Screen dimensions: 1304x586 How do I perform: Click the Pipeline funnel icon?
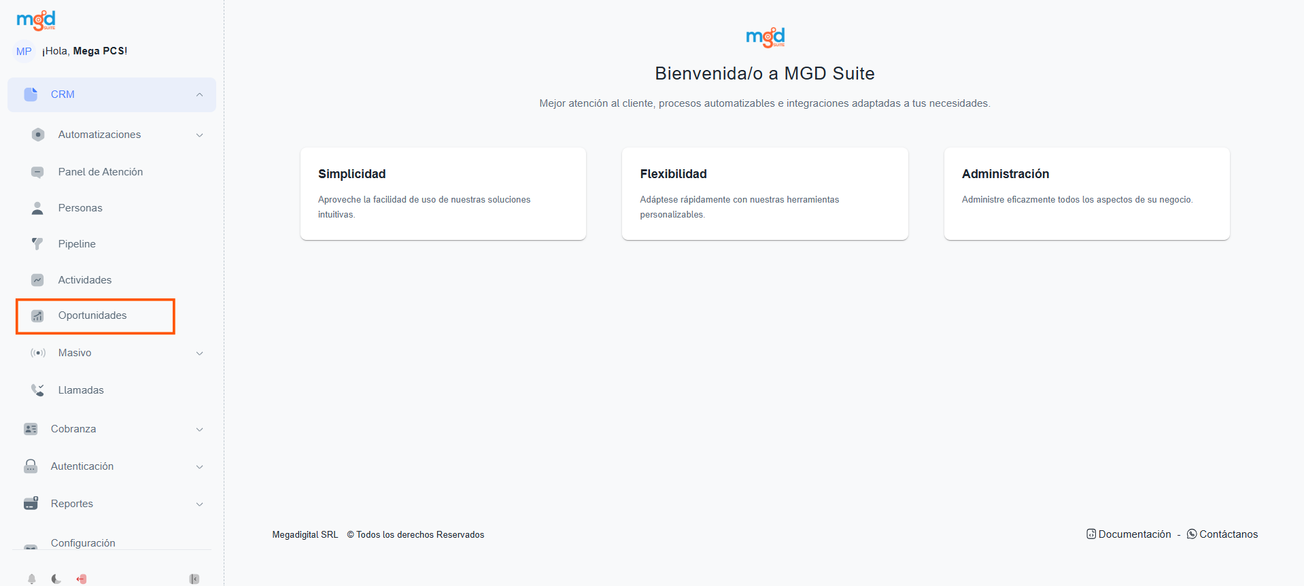click(37, 244)
